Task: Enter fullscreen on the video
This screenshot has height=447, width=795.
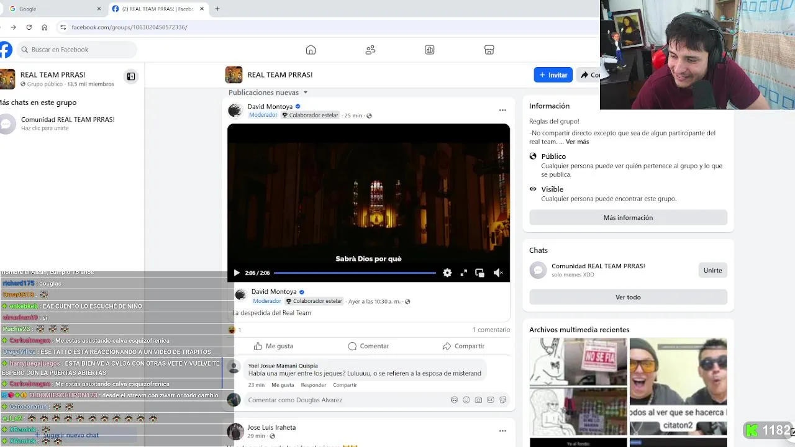Action: point(463,273)
